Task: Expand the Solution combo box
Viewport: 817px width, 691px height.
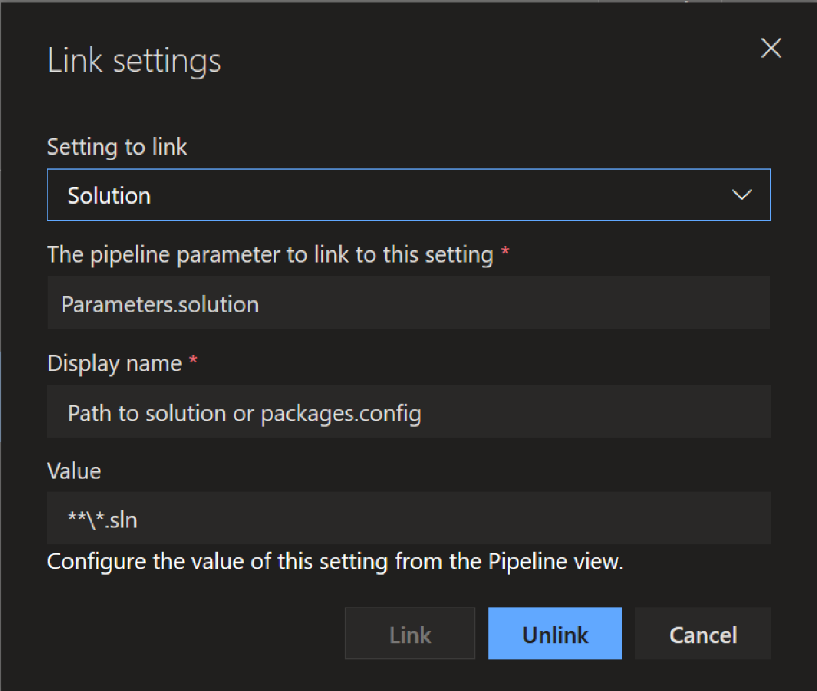Action: 408,195
